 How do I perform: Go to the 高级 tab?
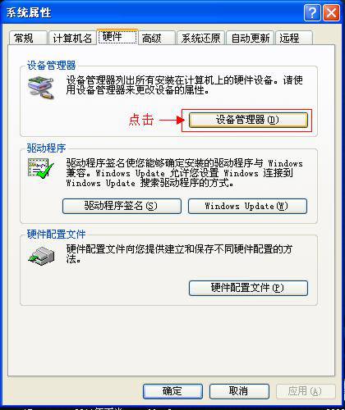click(157, 38)
